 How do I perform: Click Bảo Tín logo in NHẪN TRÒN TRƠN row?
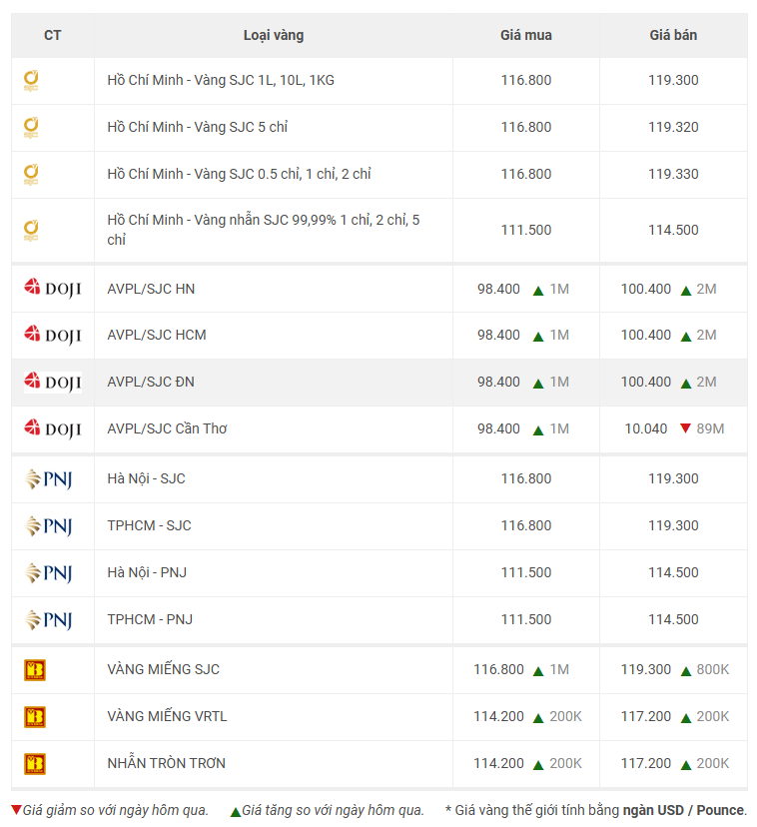pos(35,764)
